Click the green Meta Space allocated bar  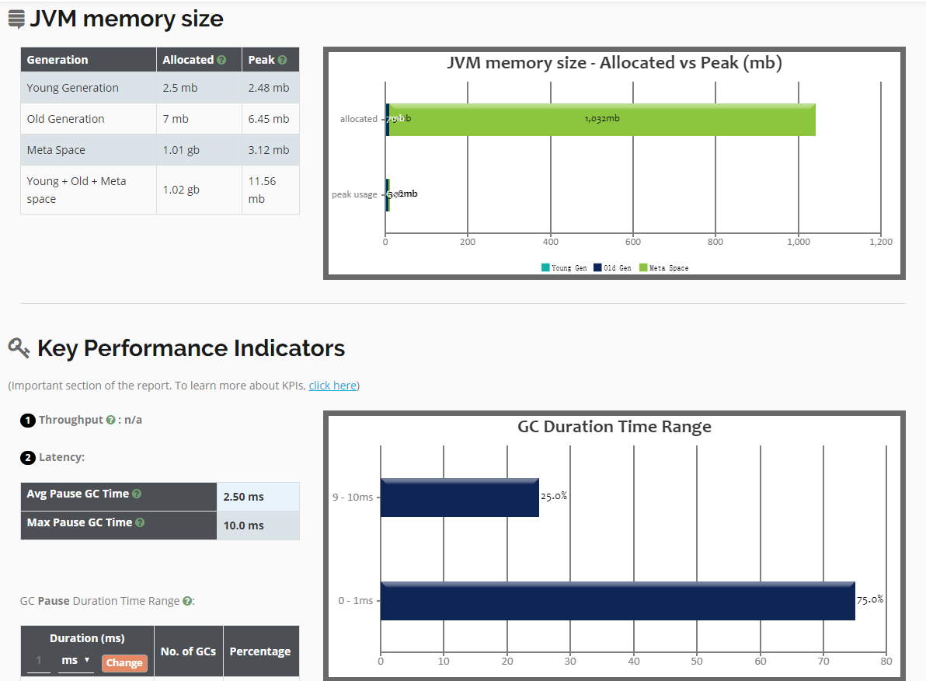click(602, 119)
